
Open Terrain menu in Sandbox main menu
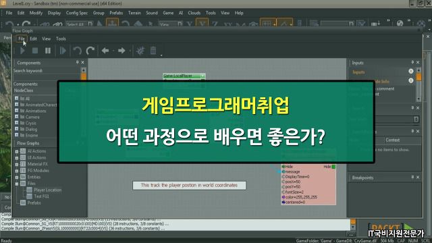134,13
